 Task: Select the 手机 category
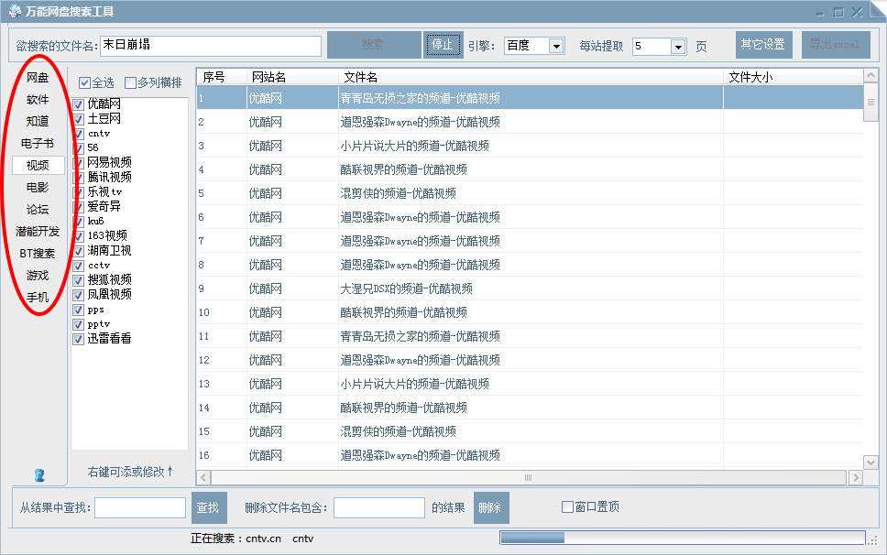coord(38,298)
